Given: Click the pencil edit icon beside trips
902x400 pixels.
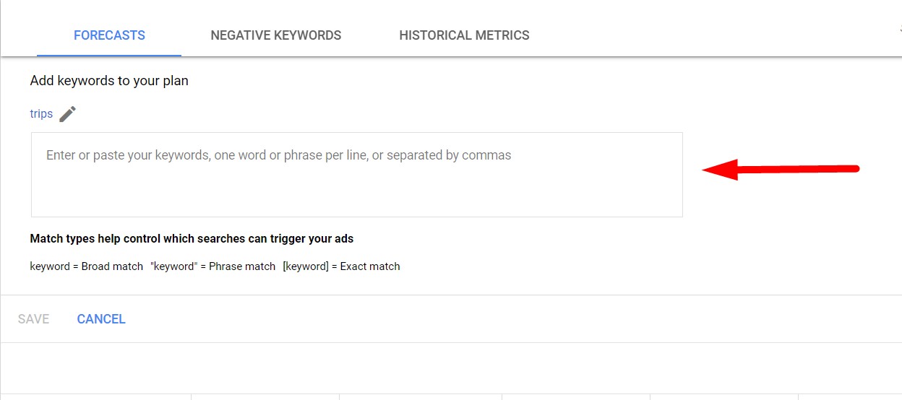Looking at the screenshot, I should (x=67, y=114).
